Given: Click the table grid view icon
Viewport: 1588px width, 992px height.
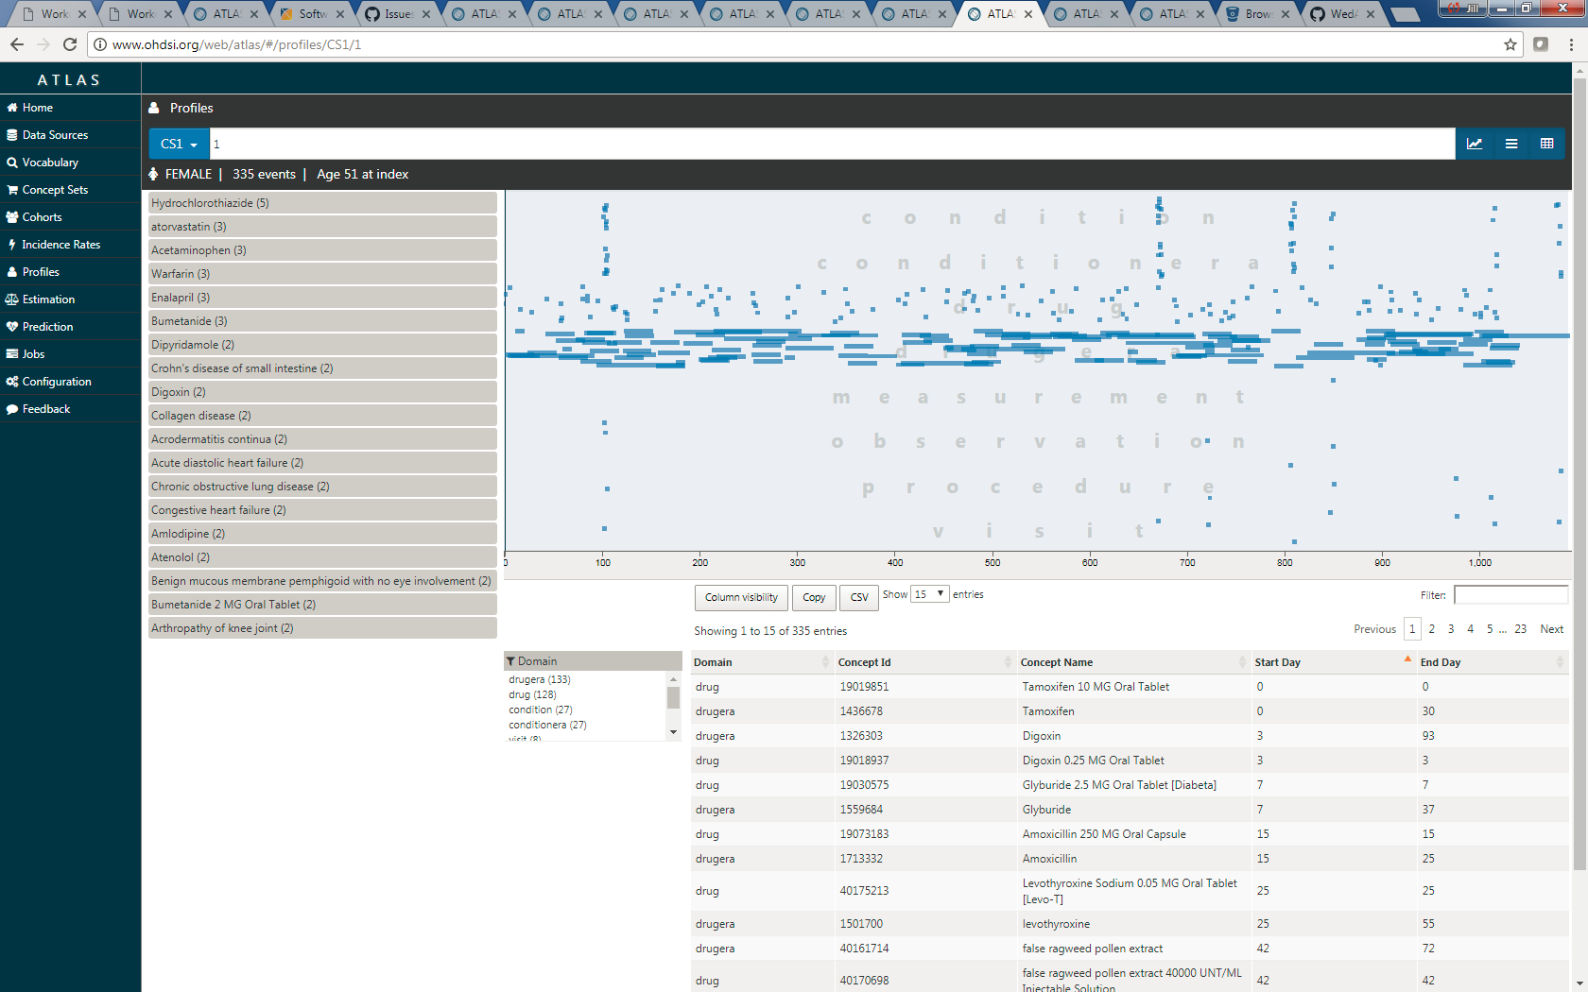Looking at the screenshot, I should point(1546,144).
